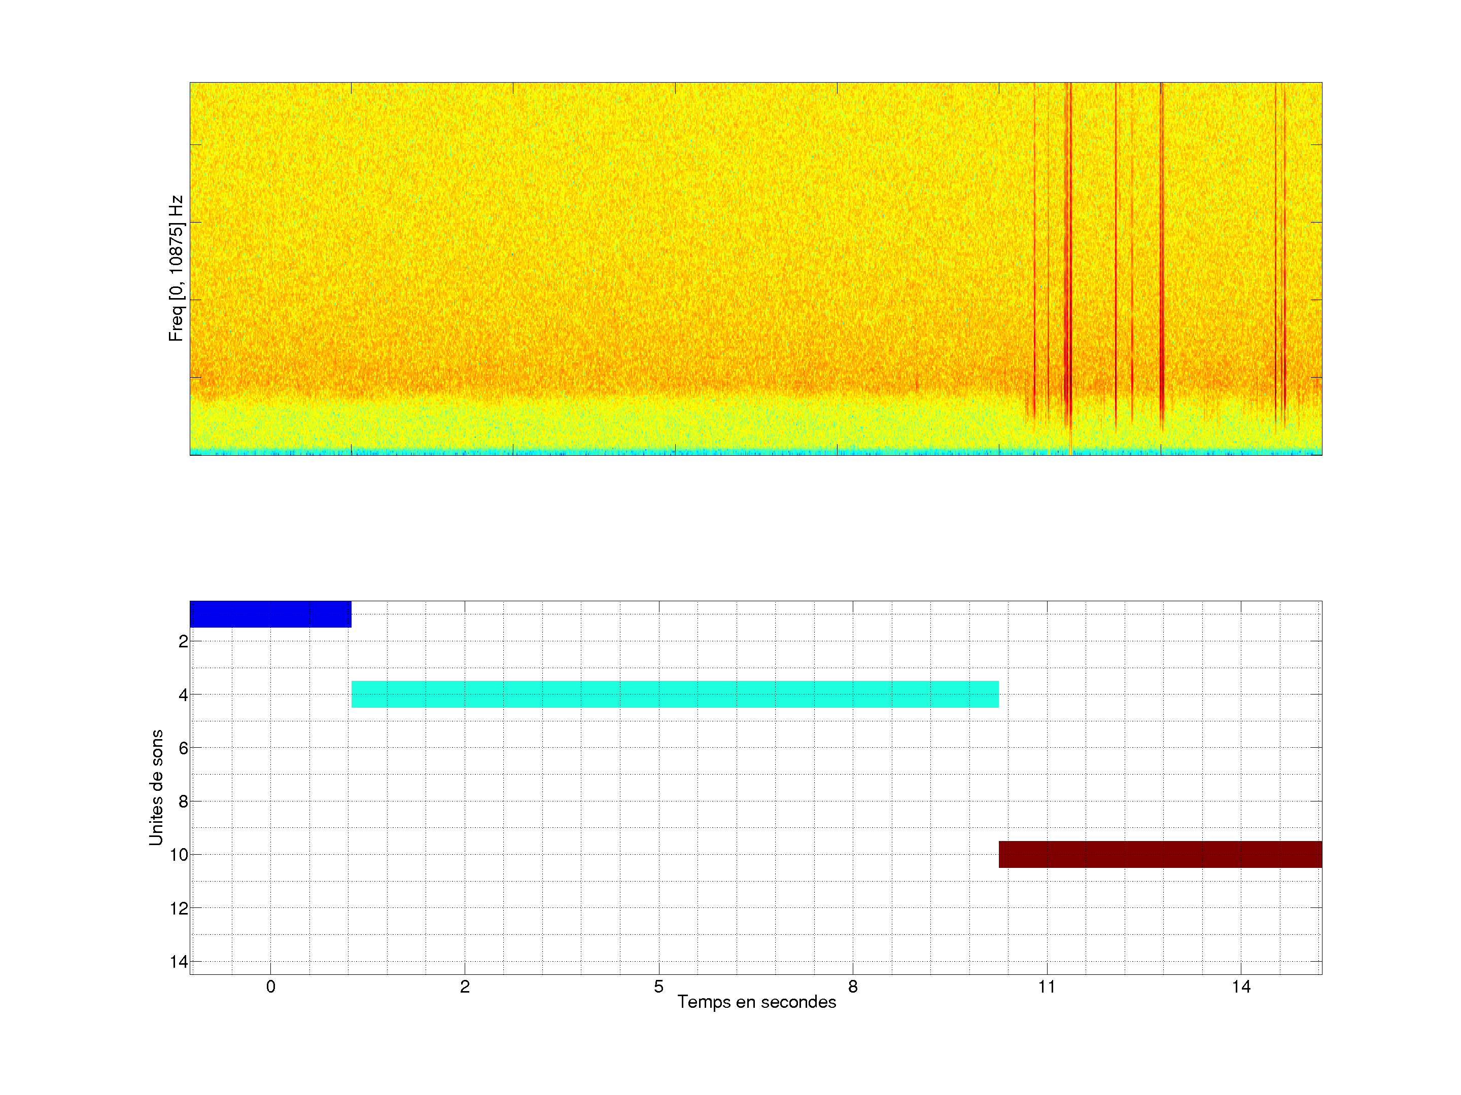Image resolution: width=1461 pixels, height=1095 pixels.
Task: Click the y-axis tick label 2
Action: 183,642
